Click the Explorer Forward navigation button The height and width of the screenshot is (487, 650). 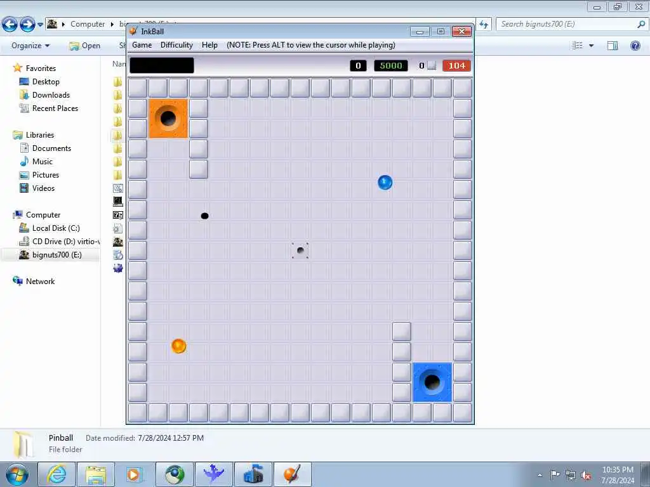[28, 25]
